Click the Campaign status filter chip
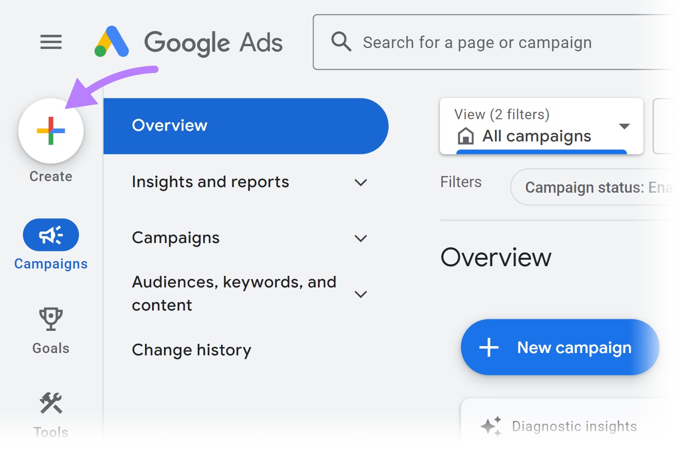The height and width of the screenshot is (451, 683). [x=596, y=187]
